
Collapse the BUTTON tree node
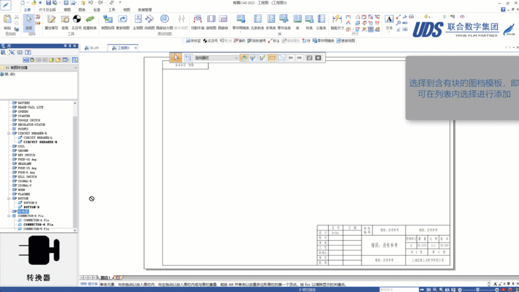[x=9, y=199]
